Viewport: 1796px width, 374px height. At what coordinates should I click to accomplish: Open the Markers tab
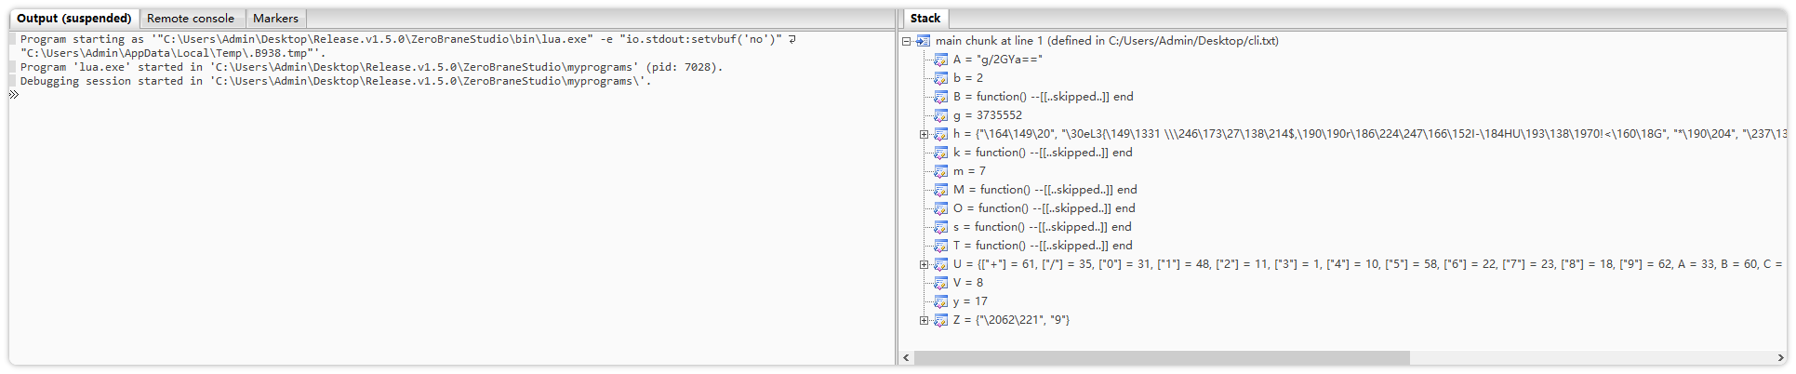(275, 19)
